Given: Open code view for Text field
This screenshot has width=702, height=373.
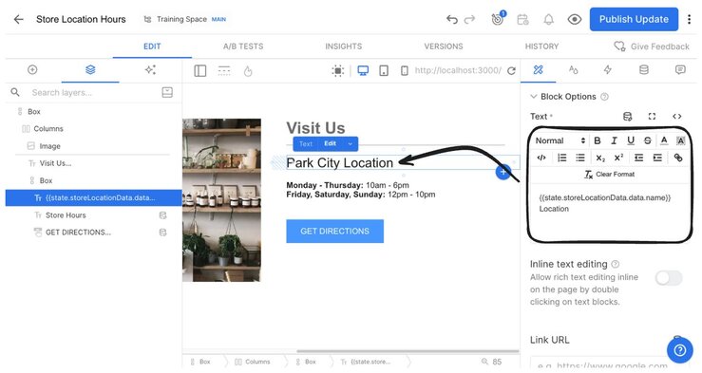Looking at the screenshot, I should tap(677, 117).
